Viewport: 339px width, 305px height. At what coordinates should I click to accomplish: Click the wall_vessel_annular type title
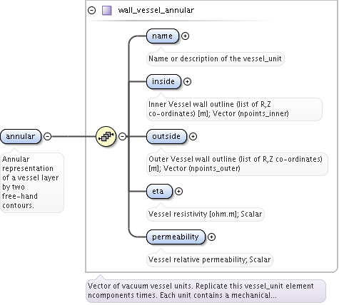tap(156, 11)
